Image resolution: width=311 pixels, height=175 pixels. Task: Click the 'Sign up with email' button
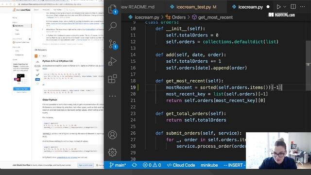coord(86,165)
